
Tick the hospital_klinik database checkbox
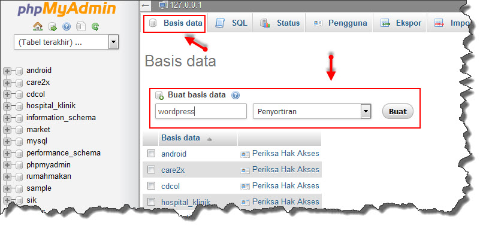pos(151,201)
